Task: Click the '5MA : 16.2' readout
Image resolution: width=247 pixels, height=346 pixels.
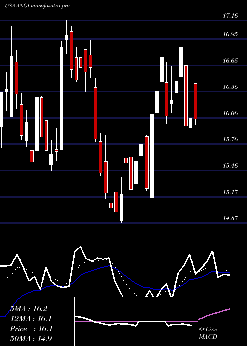Action: click(x=29, y=309)
